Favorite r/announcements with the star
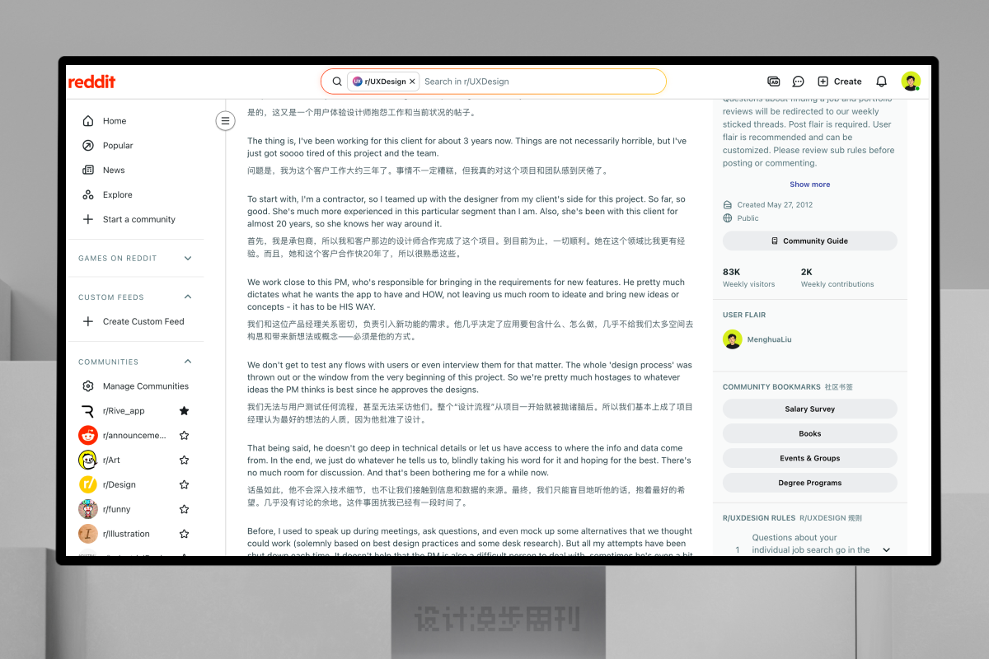The width and height of the screenshot is (989, 659). pos(185,436)
